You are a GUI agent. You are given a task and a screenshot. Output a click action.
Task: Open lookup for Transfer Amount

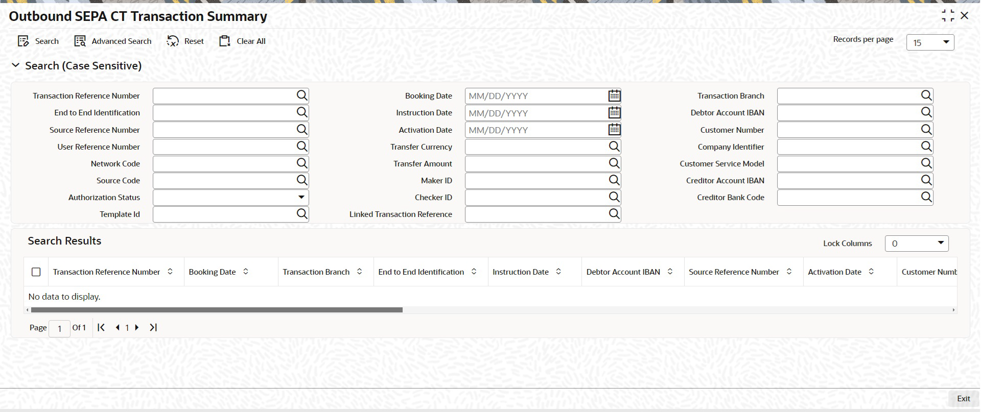[x=614, y=163]
